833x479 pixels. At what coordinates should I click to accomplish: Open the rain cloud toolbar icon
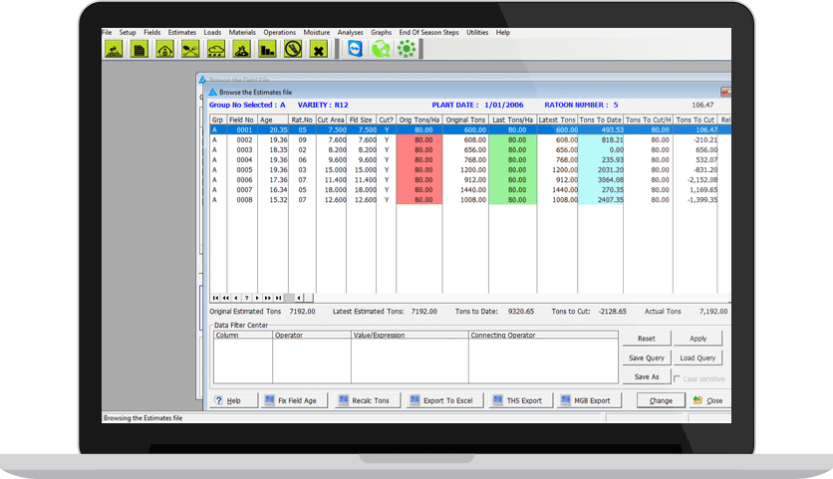tap(215, 50)
